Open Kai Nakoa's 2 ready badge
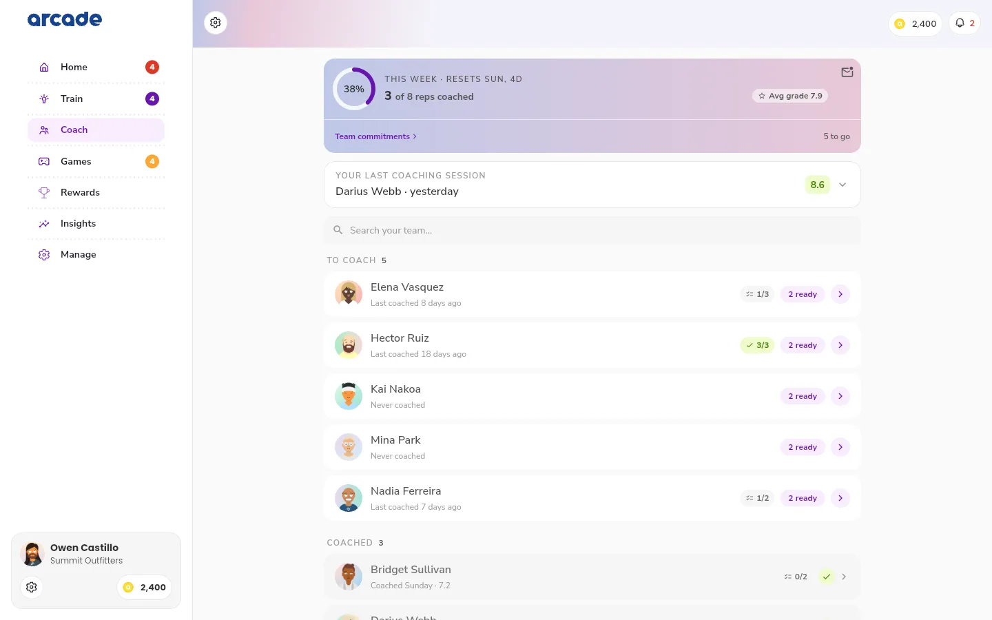The width and height of the screenshot is (992, 620). (803, 396)
